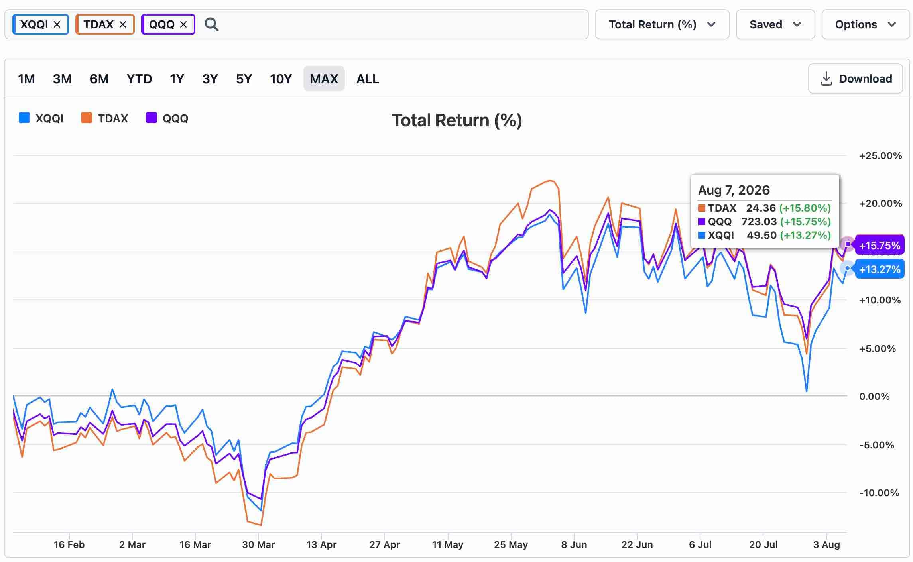Viewport: 913px width, 562px height.
Task: Click the purple +15.75% end-value badge
Action: coord(880,245)
